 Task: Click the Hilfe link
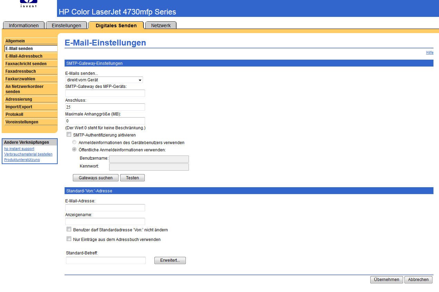430,53
